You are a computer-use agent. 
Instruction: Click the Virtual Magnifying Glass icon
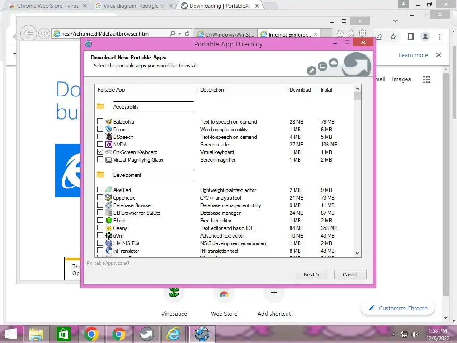pyautogui.click(x=109, y=159)
